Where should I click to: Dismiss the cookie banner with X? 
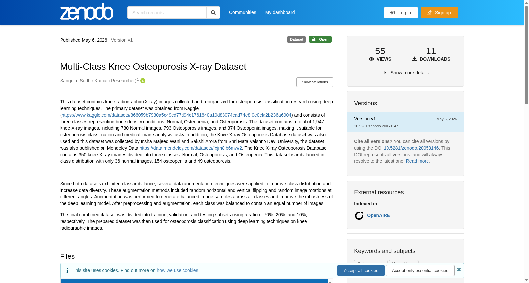(459, 270)
